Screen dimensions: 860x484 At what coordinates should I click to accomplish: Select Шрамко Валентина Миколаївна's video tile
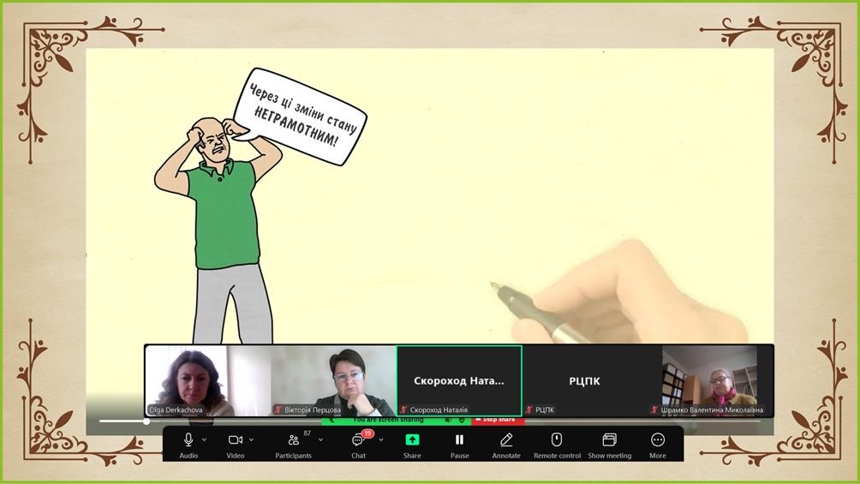click(710, 380)
